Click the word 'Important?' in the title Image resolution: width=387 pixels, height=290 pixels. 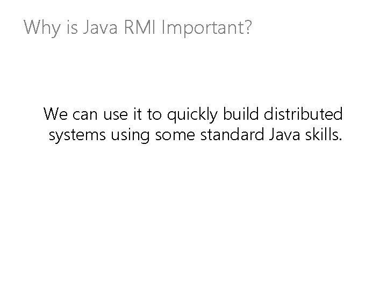click(x=206, y=28)
